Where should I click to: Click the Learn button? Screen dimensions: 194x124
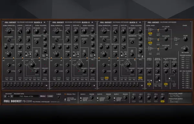[50, 96]
